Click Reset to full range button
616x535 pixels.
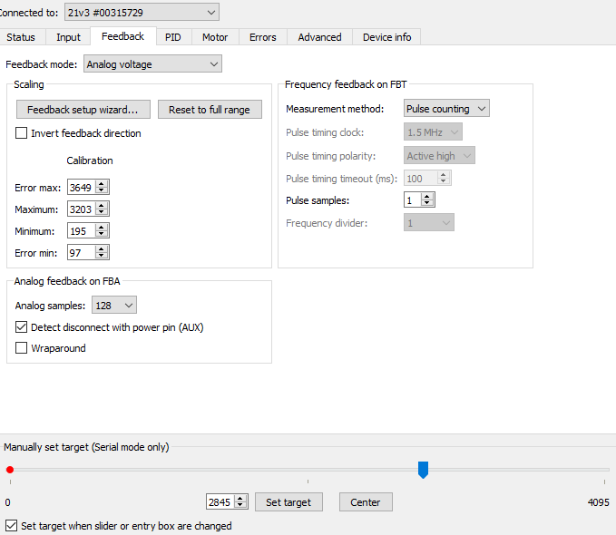point(210,110)
